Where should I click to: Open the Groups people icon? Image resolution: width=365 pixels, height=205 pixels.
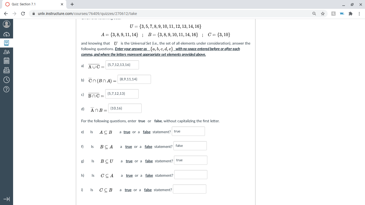(x=6, y=52)
